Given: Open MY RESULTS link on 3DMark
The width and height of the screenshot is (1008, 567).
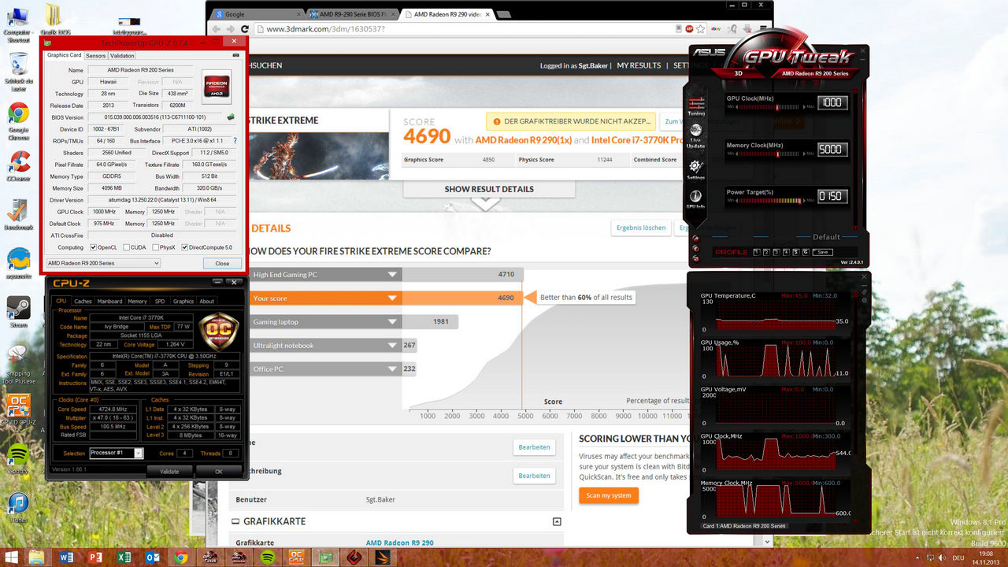Looking at the screenshot, I should coord(639,66).
